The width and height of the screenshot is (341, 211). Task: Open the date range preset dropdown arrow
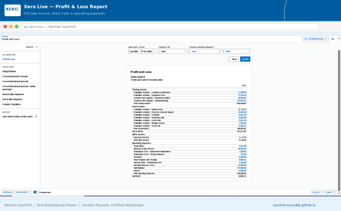pos(155,51)
